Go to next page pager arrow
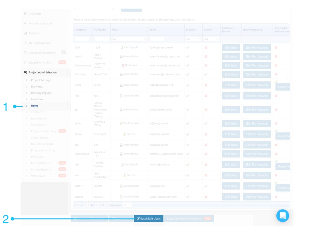The width and height of the screenshot is (314, 235). tap(97, 205)
